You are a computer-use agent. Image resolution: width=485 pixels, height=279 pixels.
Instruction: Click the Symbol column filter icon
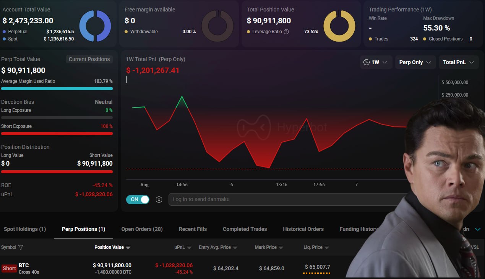point(21,247)
